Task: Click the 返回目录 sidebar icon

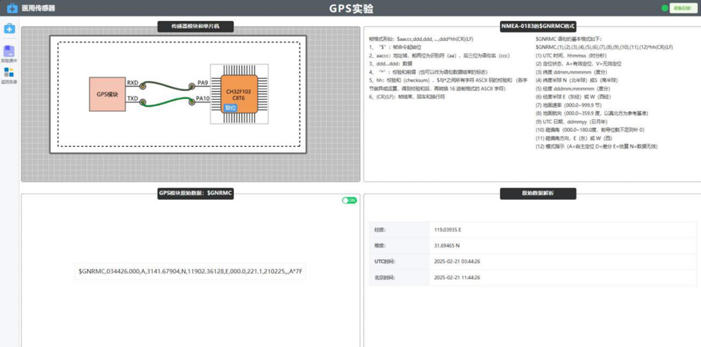Action: [x=9, y=72]
